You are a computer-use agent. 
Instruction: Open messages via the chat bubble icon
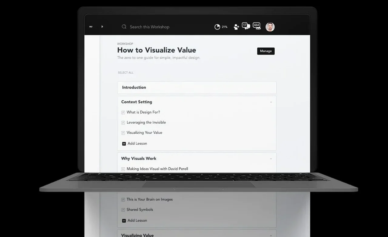(x=246, y=26)
